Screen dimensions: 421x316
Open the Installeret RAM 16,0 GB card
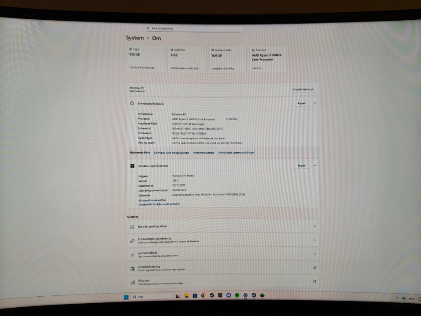(x=228, y=60)
